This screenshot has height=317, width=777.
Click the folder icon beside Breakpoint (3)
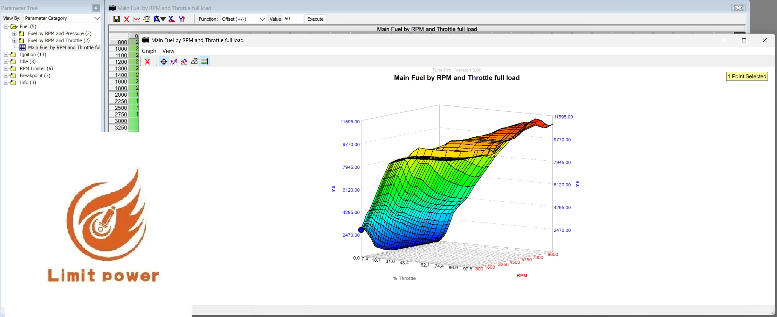pyautogui.click(x=13, y=76)
